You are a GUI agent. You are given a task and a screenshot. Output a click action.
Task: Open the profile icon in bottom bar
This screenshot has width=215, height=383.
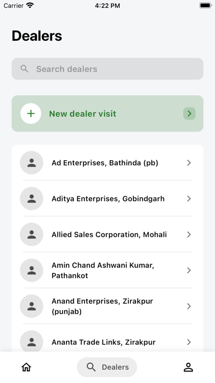tap(188, 367)
